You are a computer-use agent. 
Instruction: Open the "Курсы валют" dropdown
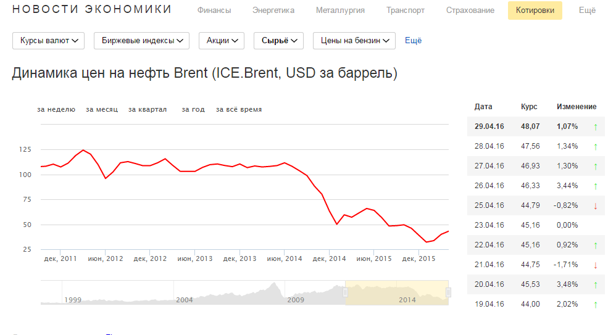pyautogui.click(x=49, y=41)
